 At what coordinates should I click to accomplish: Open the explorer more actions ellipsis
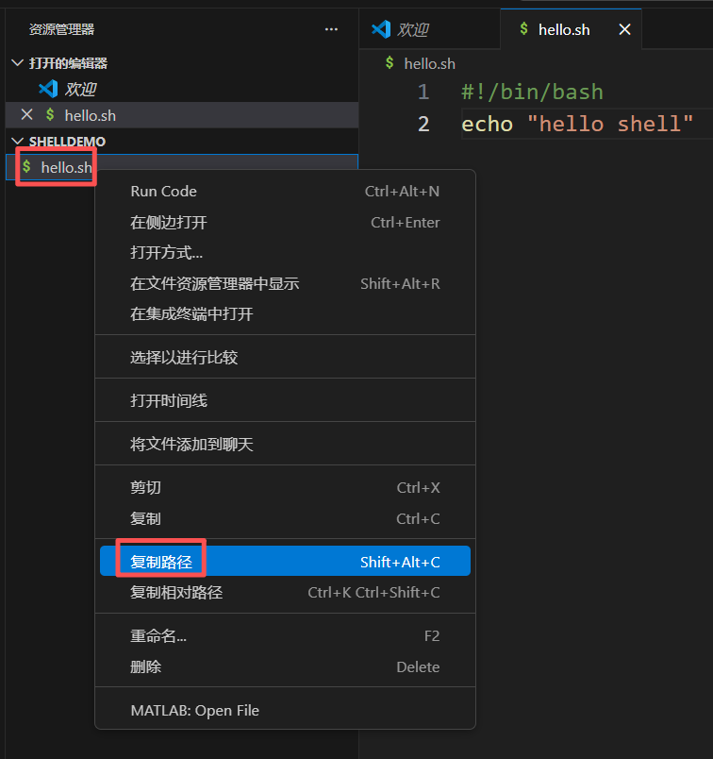point(331,29)
